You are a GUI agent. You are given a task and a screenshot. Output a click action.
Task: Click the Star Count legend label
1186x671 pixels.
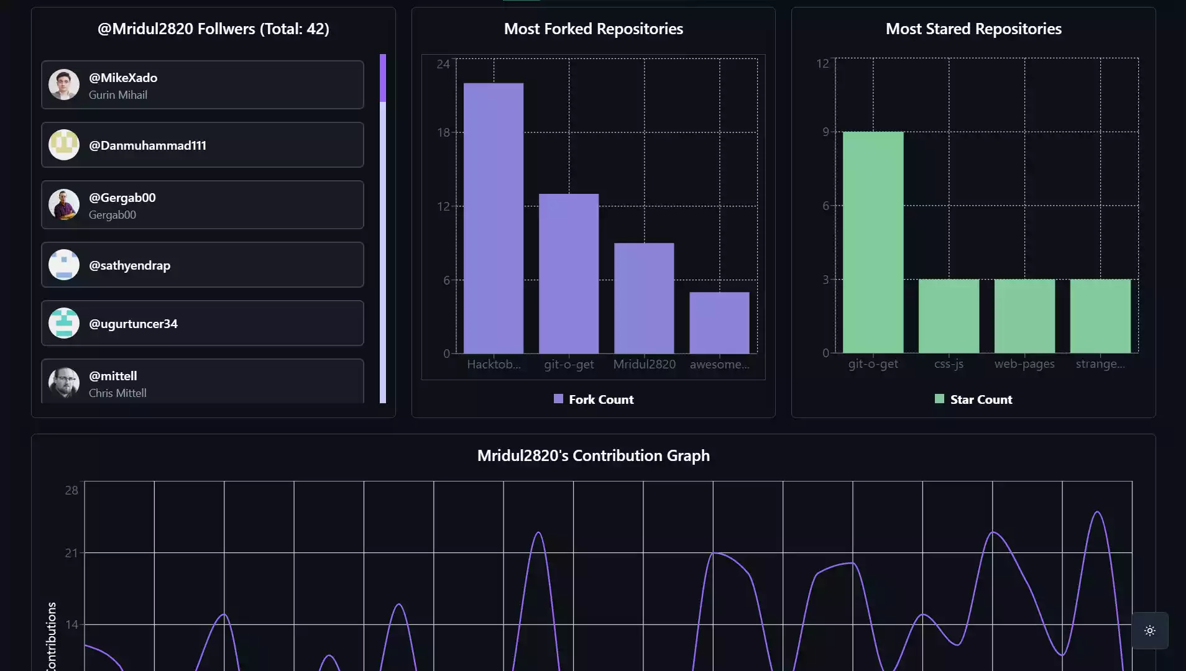981,399
